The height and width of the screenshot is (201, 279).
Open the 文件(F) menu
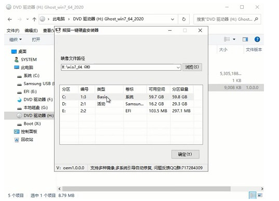[13, 31]
